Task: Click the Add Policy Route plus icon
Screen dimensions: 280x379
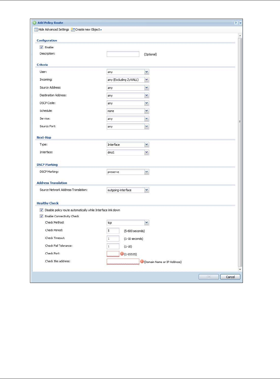Action: click(35, 23)
